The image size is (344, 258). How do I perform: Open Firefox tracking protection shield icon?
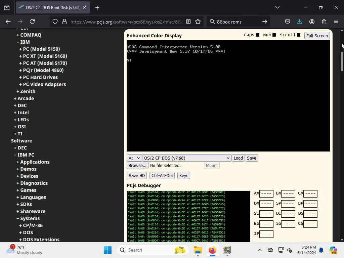pos(55,21)
